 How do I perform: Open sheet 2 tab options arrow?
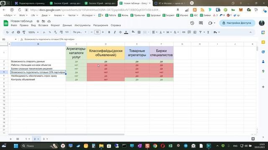(38, 139)
